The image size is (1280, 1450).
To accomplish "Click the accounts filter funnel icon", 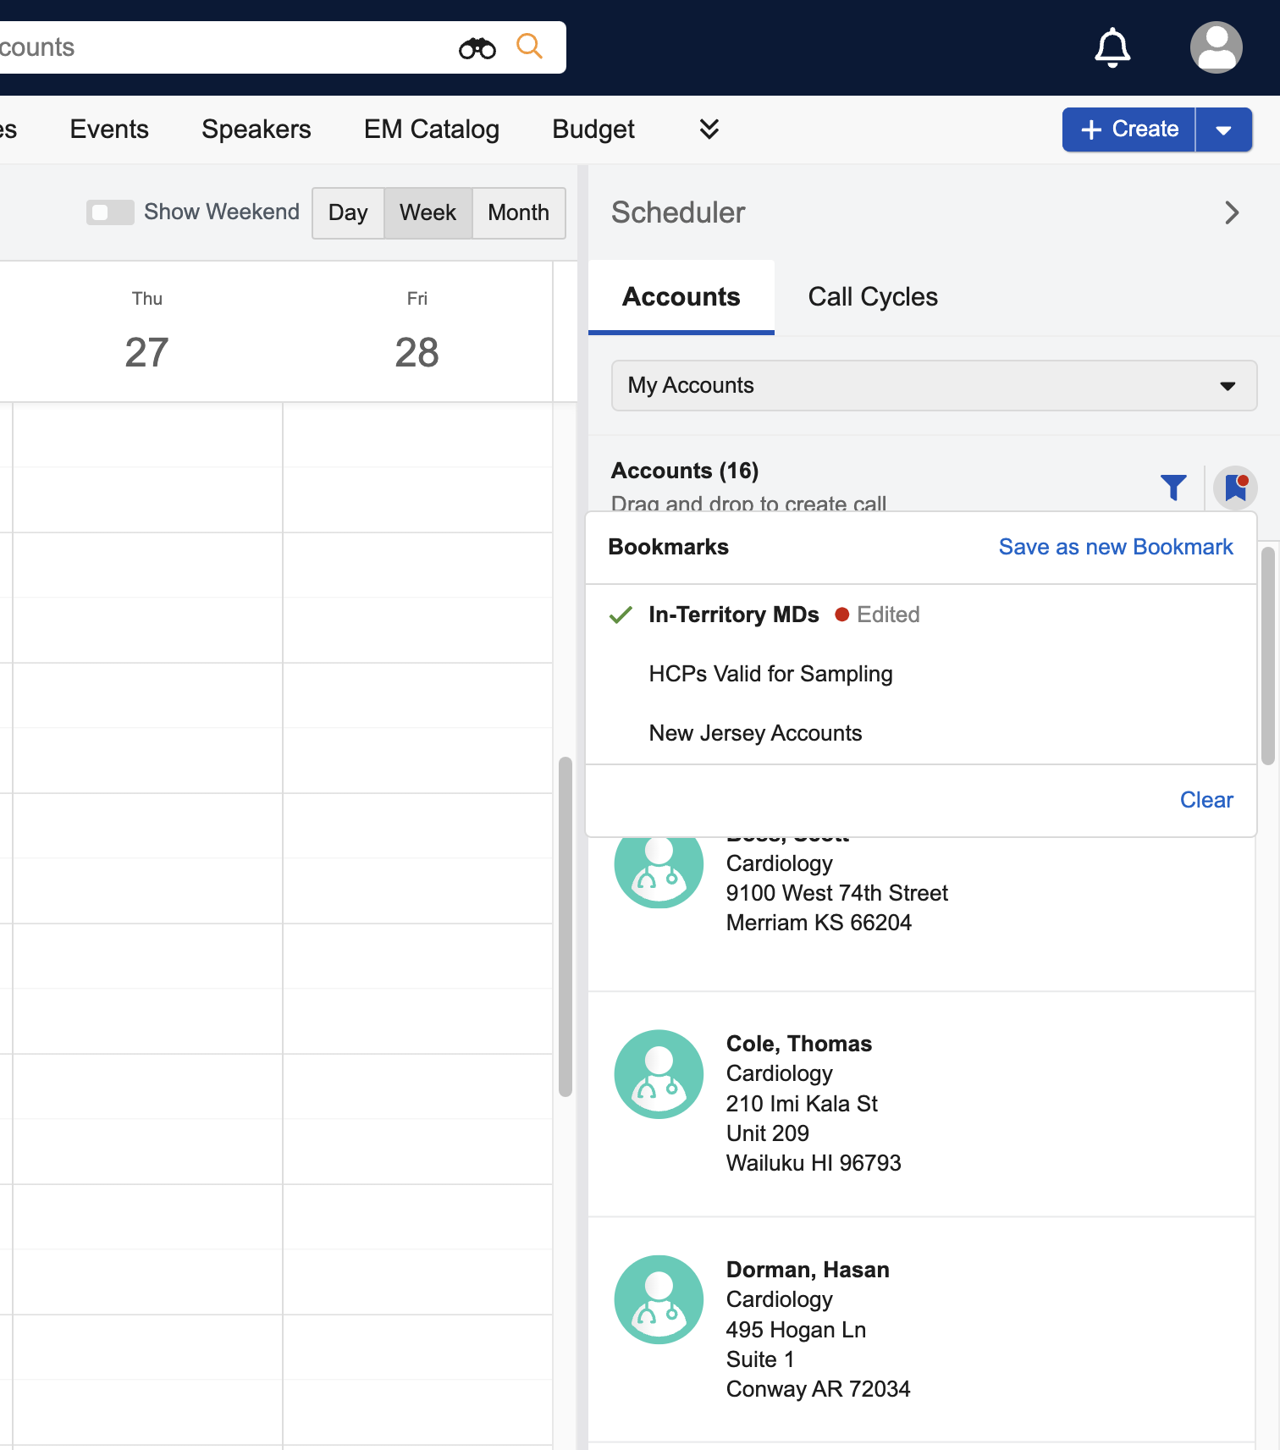I will [1173, 488].
